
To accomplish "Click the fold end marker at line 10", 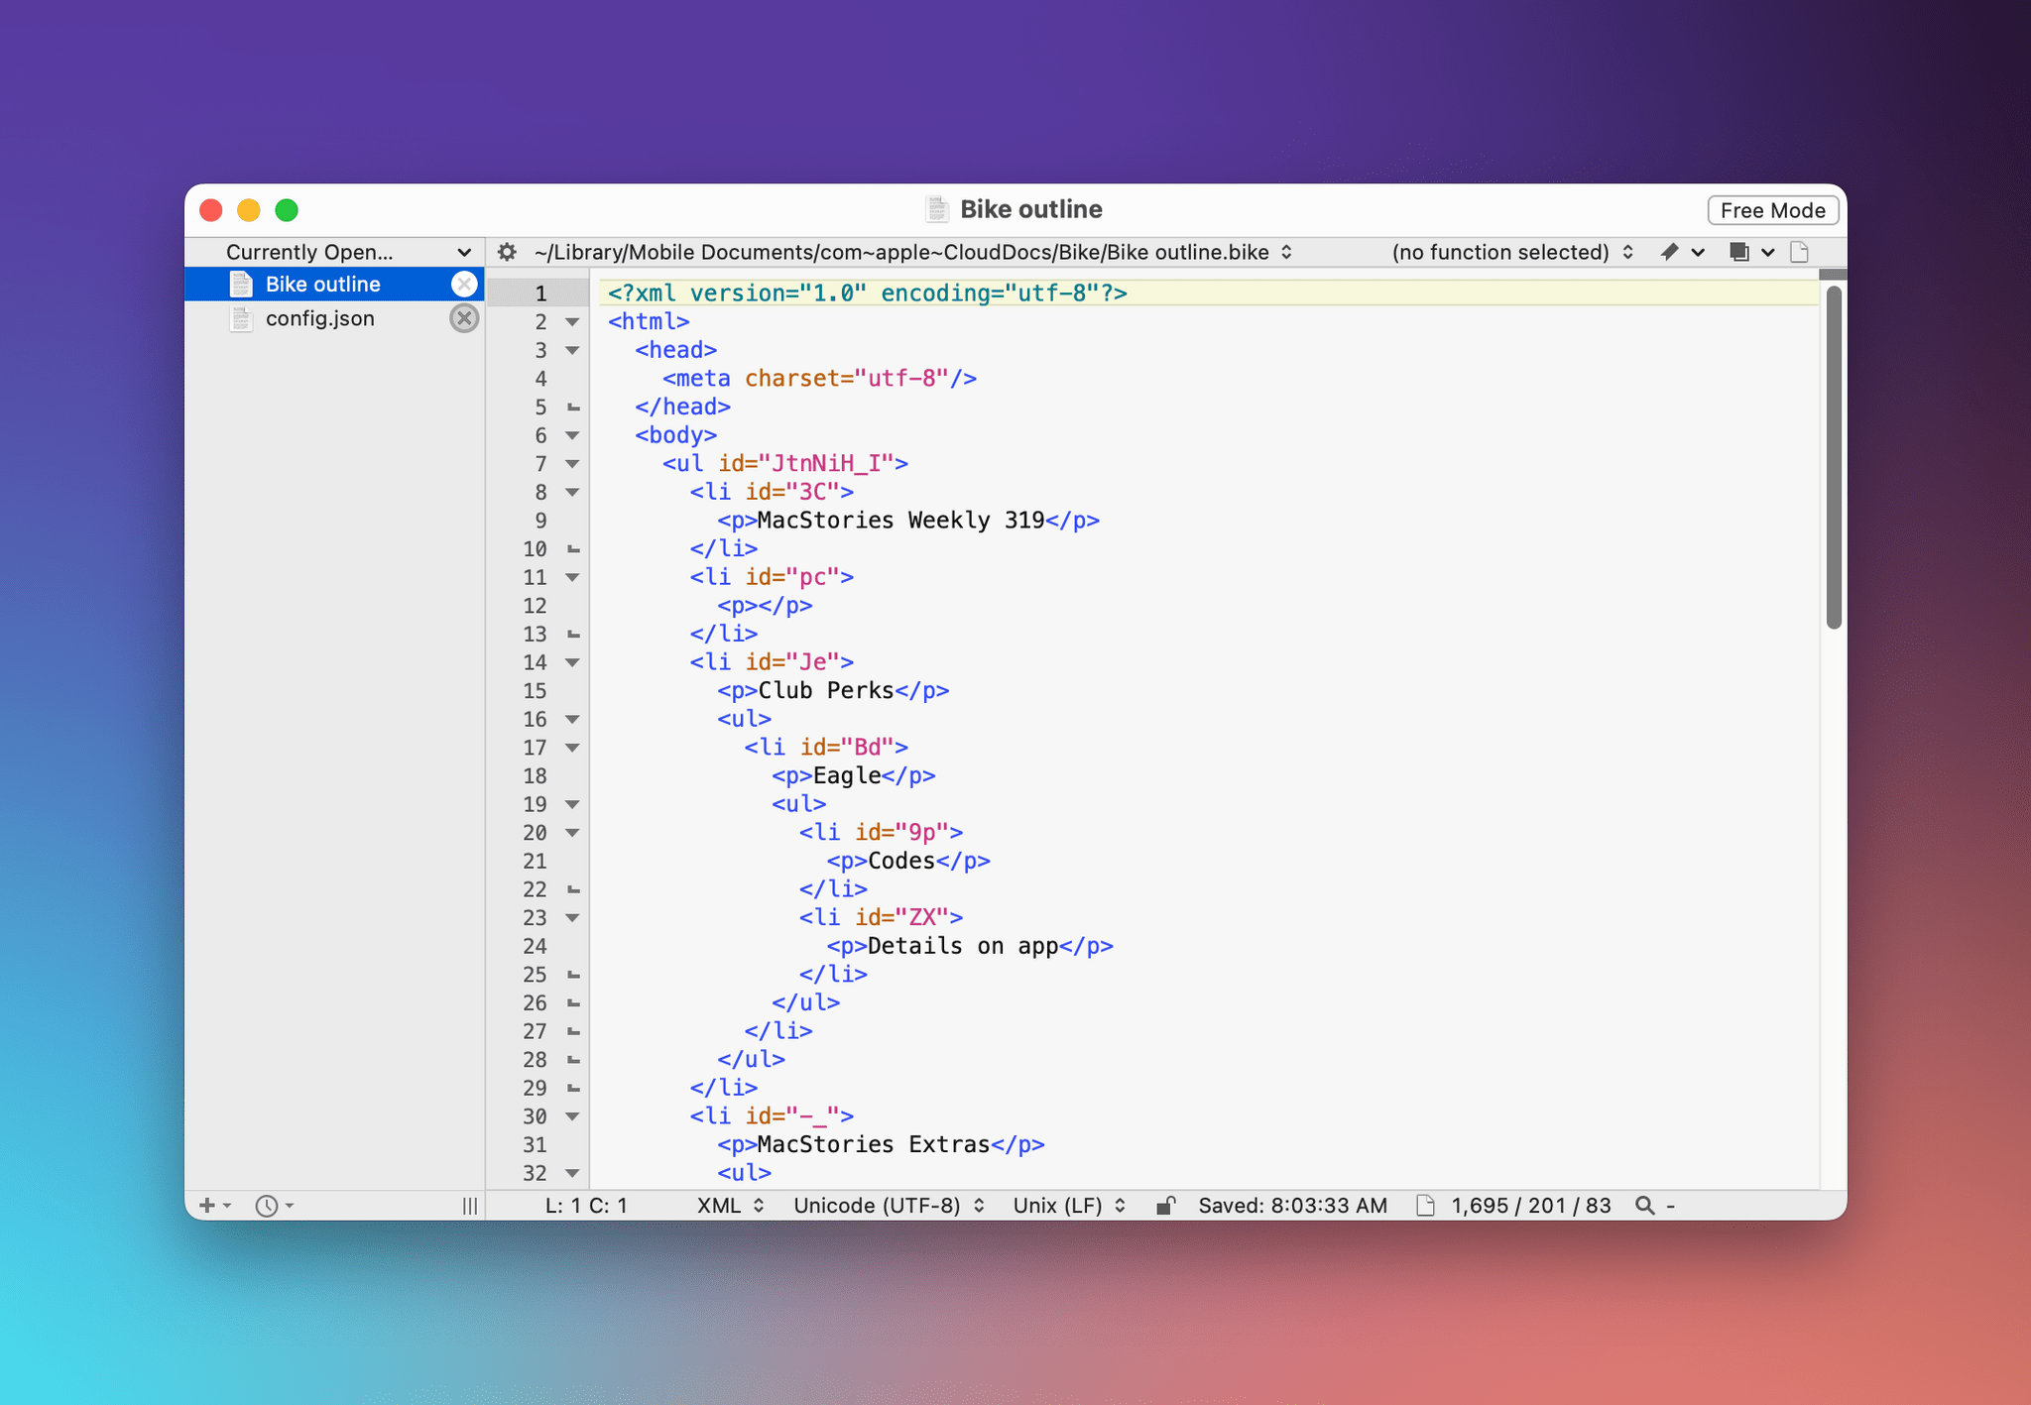I will 573,549.
